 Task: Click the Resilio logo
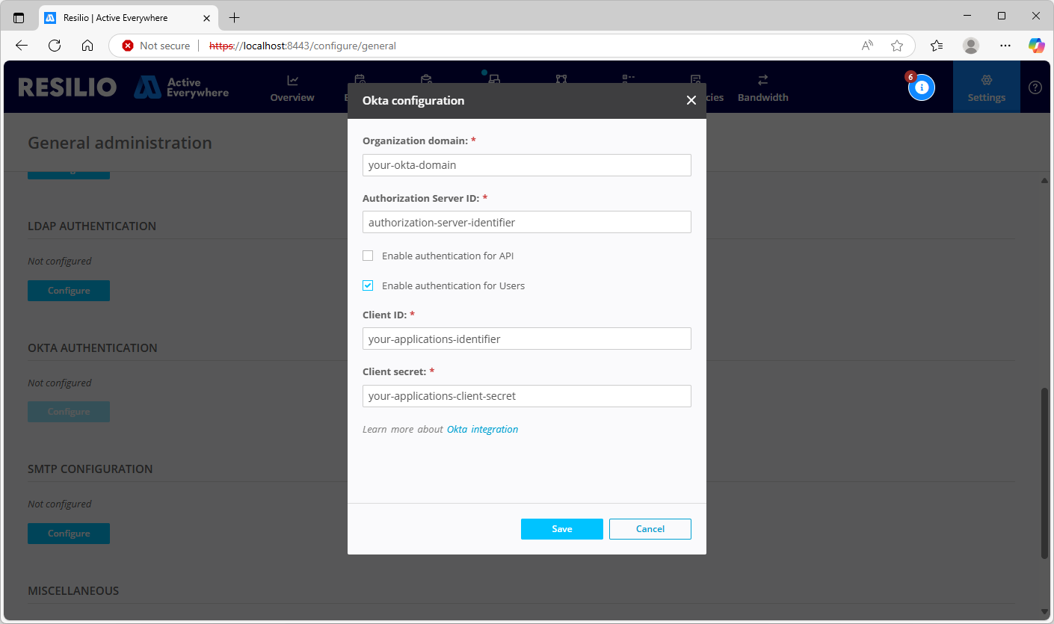pos(67,87)
